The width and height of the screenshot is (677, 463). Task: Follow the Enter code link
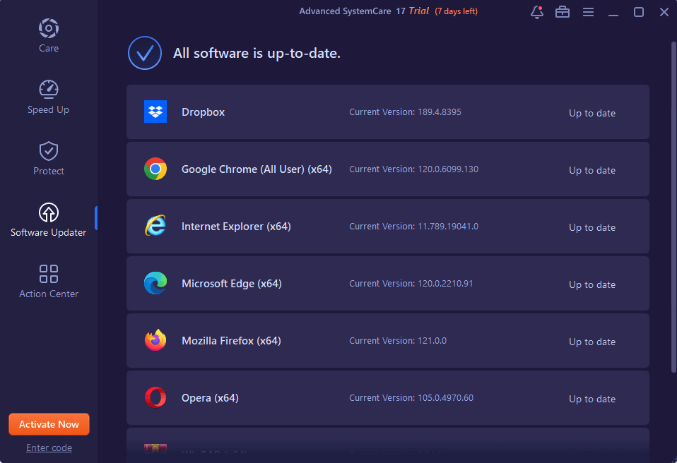(49, 447)
